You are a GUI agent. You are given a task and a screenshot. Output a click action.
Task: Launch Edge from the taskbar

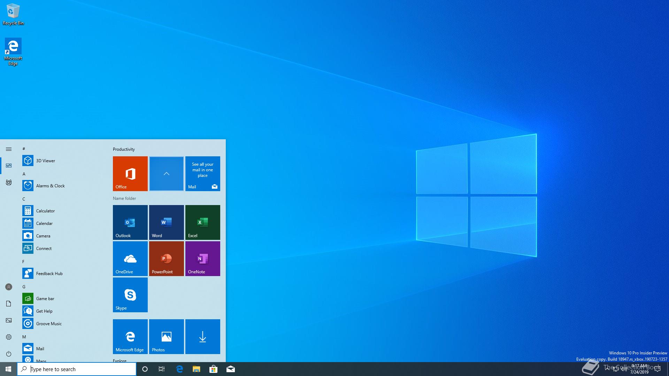click(180, 369)
